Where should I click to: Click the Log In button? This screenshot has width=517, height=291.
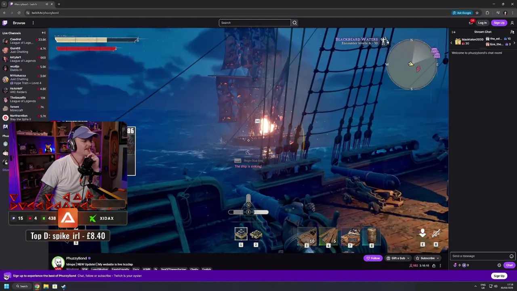point(482,23)
